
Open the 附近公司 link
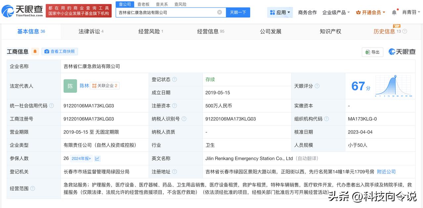tap(386, 172)
